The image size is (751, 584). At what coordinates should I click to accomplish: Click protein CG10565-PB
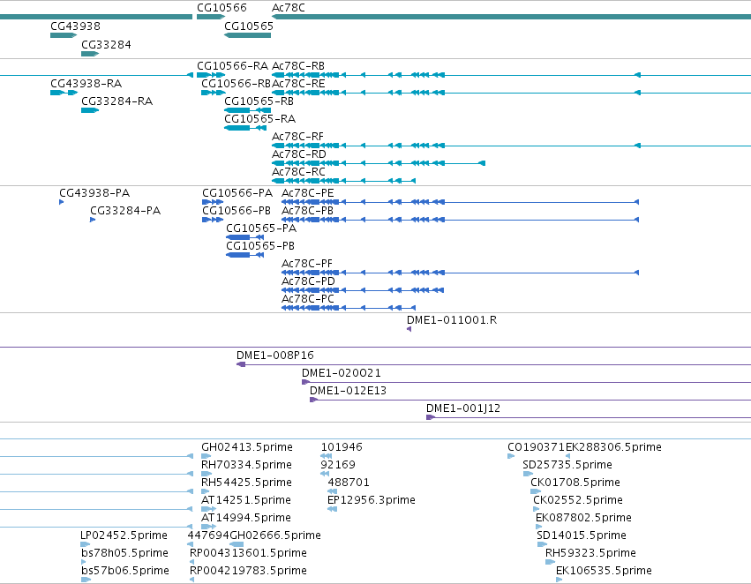(260, 246)
